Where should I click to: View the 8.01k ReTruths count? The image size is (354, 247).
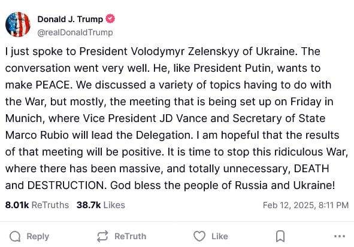tap(17, 205)
